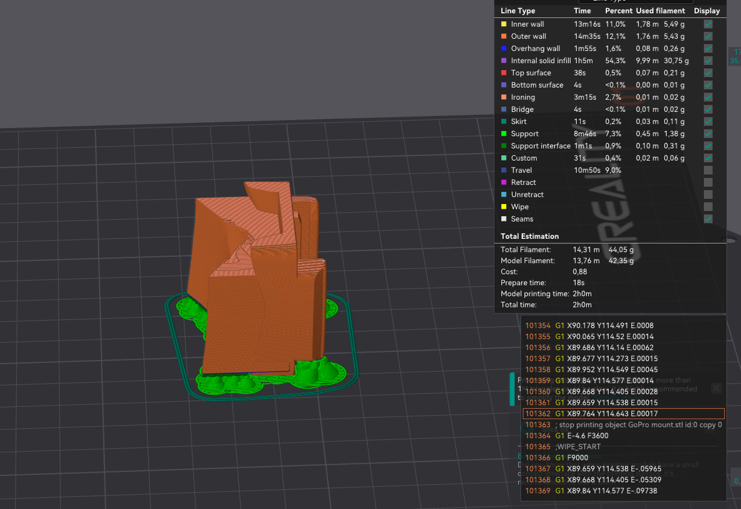
Task: Click the Line Type column header
Action: pos(518,11)
